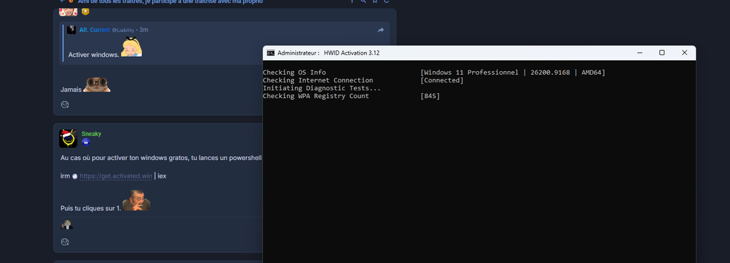
Task: Click the 'irm' command text
Action: (x=65, y=176)
